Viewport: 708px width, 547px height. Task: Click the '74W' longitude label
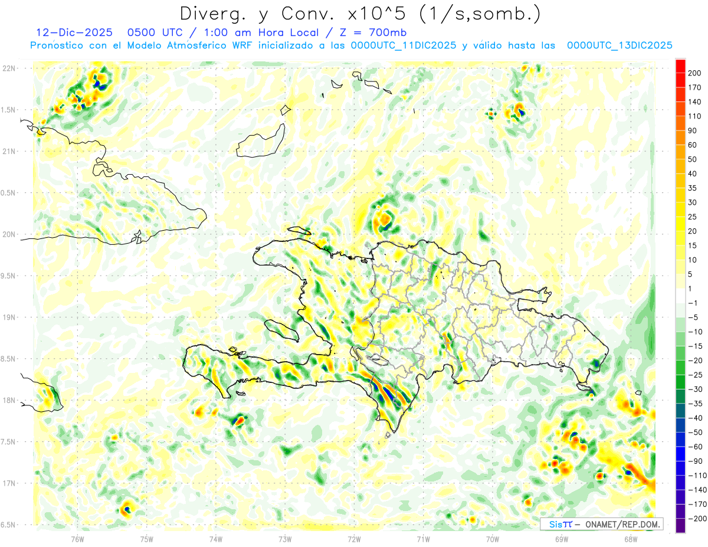pos(216,539)
